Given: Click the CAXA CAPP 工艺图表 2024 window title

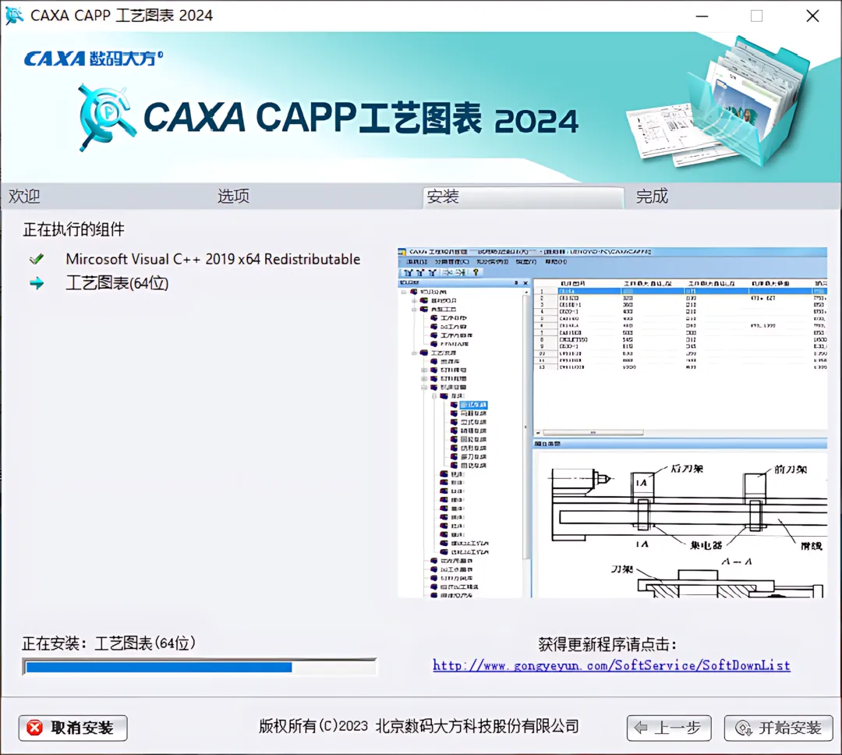Looking at the screenshot, I should [122, 15].
